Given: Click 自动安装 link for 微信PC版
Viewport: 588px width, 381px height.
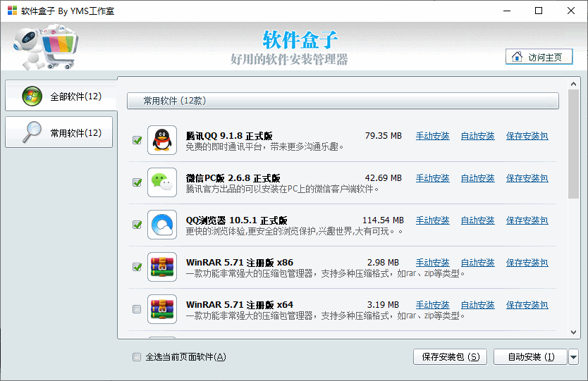Looking at the screenshot, I should click(478, 178).
